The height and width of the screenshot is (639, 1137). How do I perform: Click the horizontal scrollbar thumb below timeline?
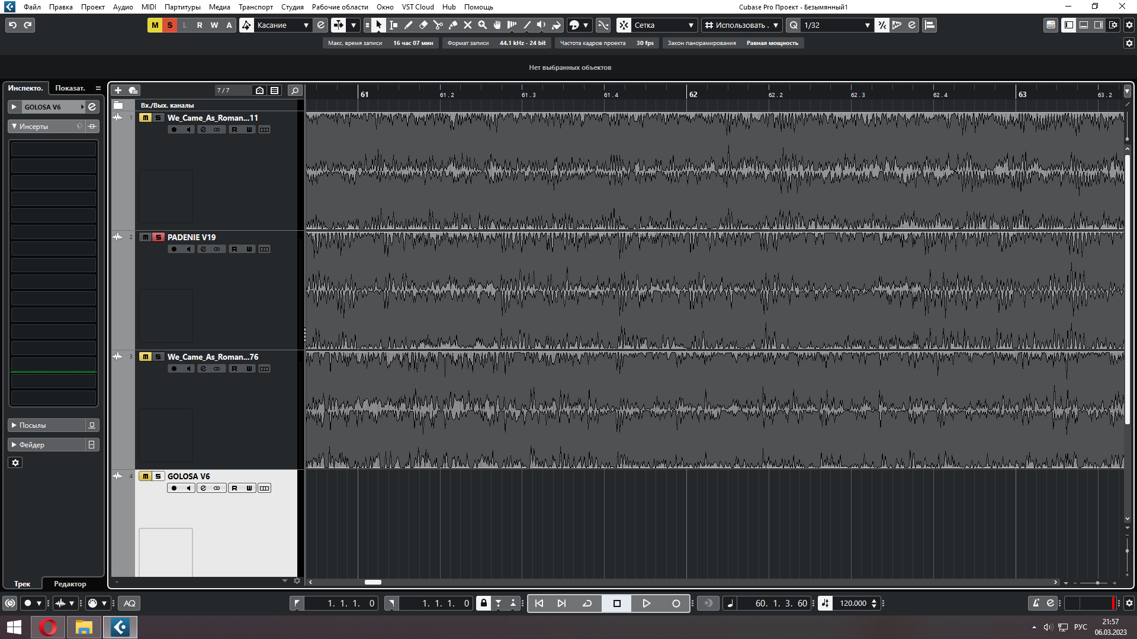(x=373, y=582)
